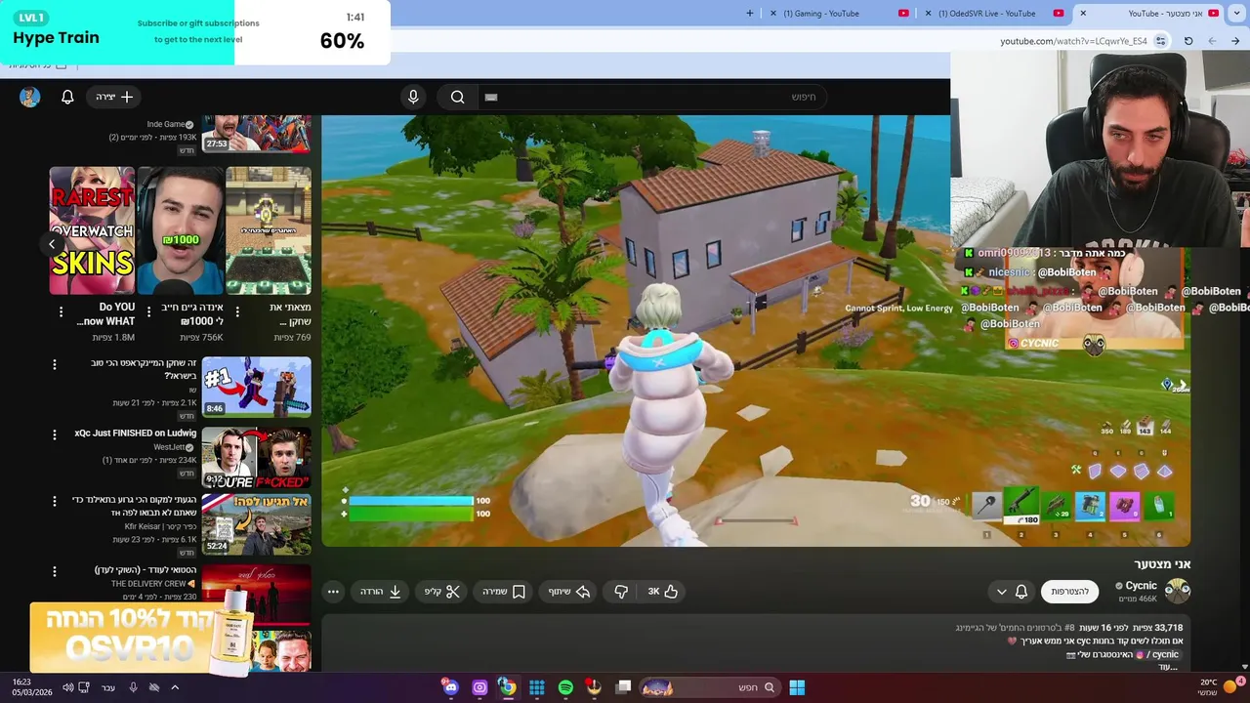This screenshot has width=1250, height=703.
Task: Open the account avatar menu
Action: click(x=30, y=97)
